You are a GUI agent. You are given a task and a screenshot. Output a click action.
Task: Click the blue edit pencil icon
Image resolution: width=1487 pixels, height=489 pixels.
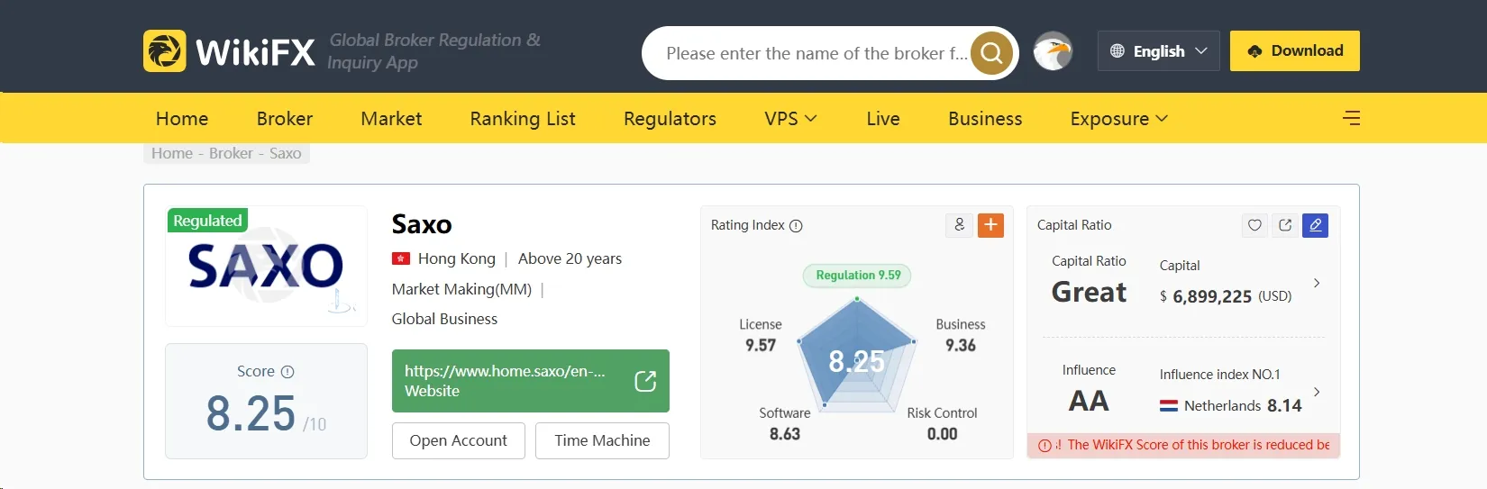point(1316,225)
